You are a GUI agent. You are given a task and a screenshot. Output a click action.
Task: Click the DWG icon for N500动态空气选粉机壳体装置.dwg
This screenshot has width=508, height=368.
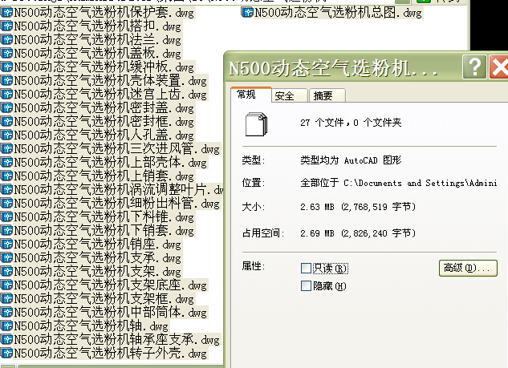tap(6, 80)
